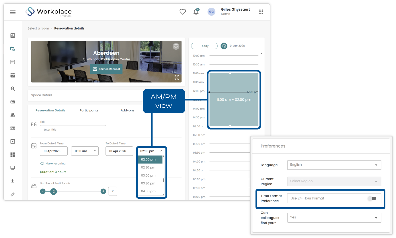Switch to the Participants tab
Screen dimensions: 396x238
[x=89, y=111]
